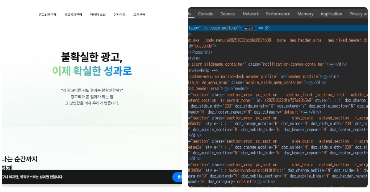Select the </noscript> closing tag line
This screenshot has width=370, height=192.
click(x=201, y=52)
